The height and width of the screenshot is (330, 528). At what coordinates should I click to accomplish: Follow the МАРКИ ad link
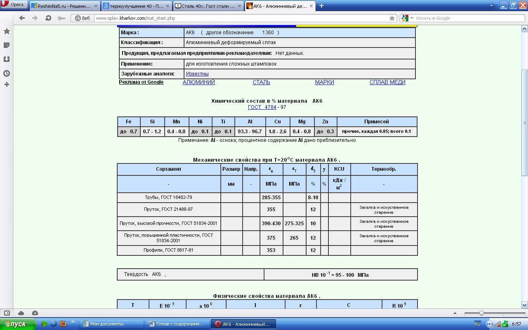click(325, 82)
